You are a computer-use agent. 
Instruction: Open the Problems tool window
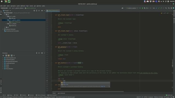pos(23,95)
